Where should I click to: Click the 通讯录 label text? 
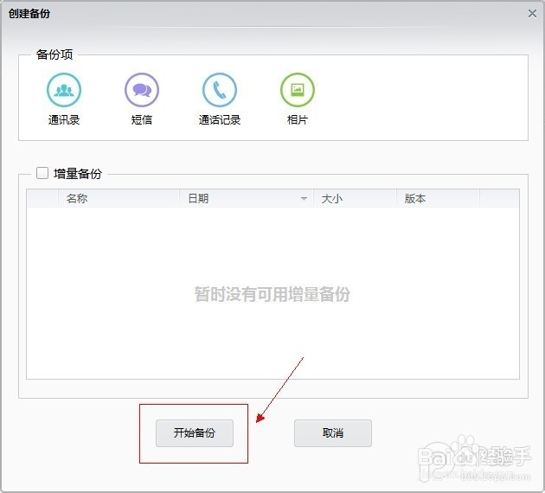click(x=64, y=120)
